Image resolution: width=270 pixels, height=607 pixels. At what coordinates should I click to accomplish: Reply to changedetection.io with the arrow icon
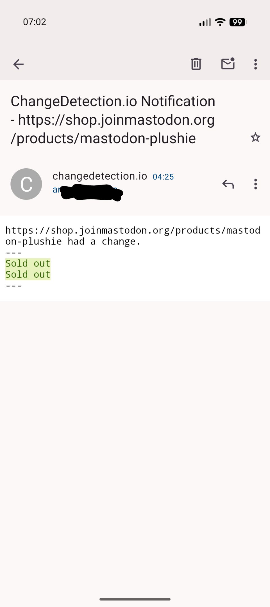tap(228, 184)
